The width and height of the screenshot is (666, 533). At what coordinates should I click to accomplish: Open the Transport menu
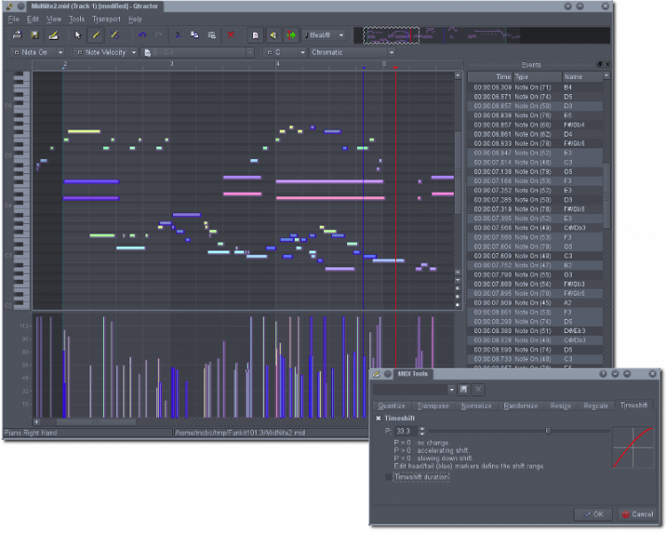tap(107, 20)
